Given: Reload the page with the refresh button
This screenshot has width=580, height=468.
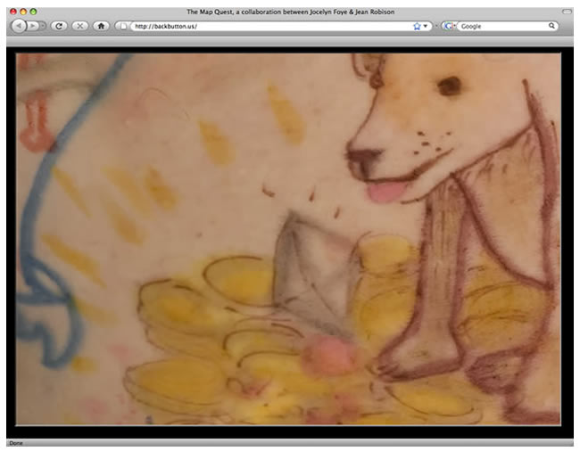Looking at the screenshot, I should [x=59, y=26].
